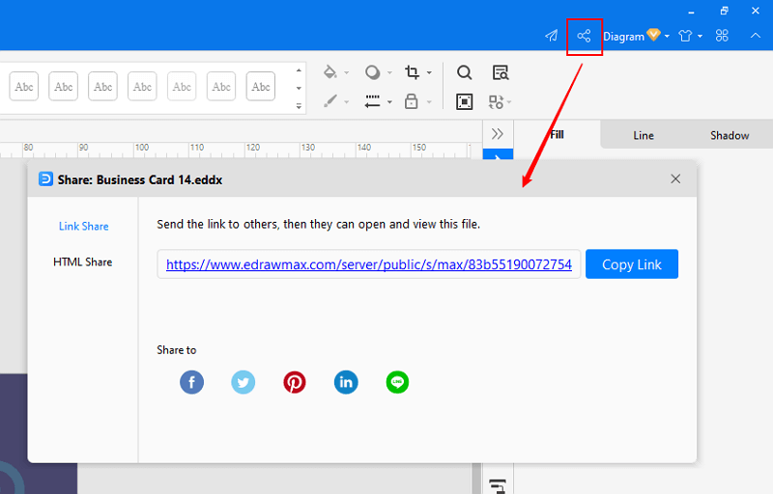Click the Replace Shape icon

(496, 102)
